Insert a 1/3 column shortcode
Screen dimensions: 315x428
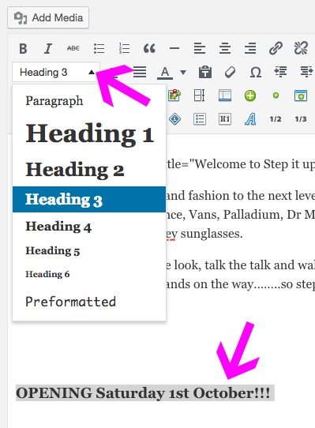301,119
